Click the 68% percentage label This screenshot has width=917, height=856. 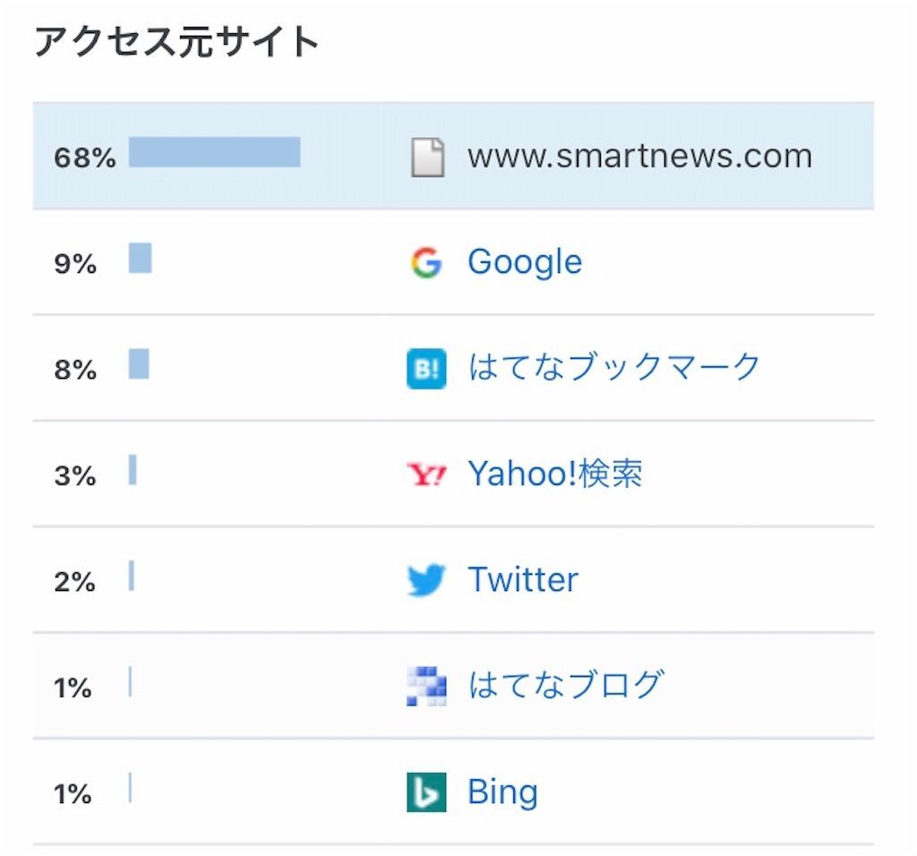[x=85, y=158]
